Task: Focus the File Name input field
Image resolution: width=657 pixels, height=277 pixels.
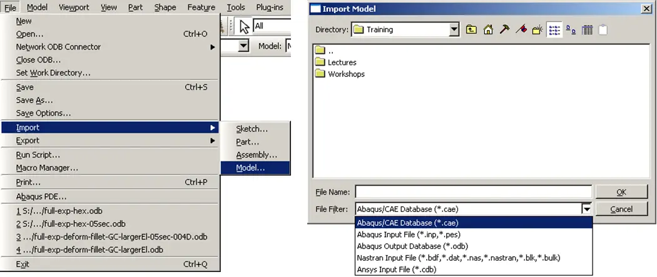Action: 474,192
